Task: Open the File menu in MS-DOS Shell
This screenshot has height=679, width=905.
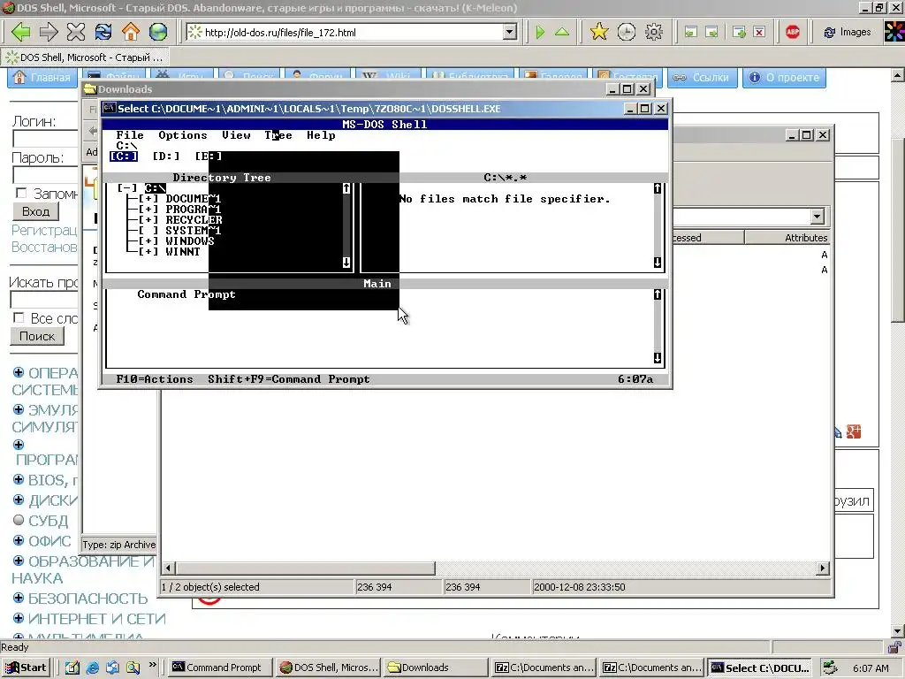Action: [130, 135]
